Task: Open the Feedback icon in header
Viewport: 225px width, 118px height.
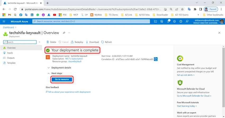Action: tap(187, 21)
